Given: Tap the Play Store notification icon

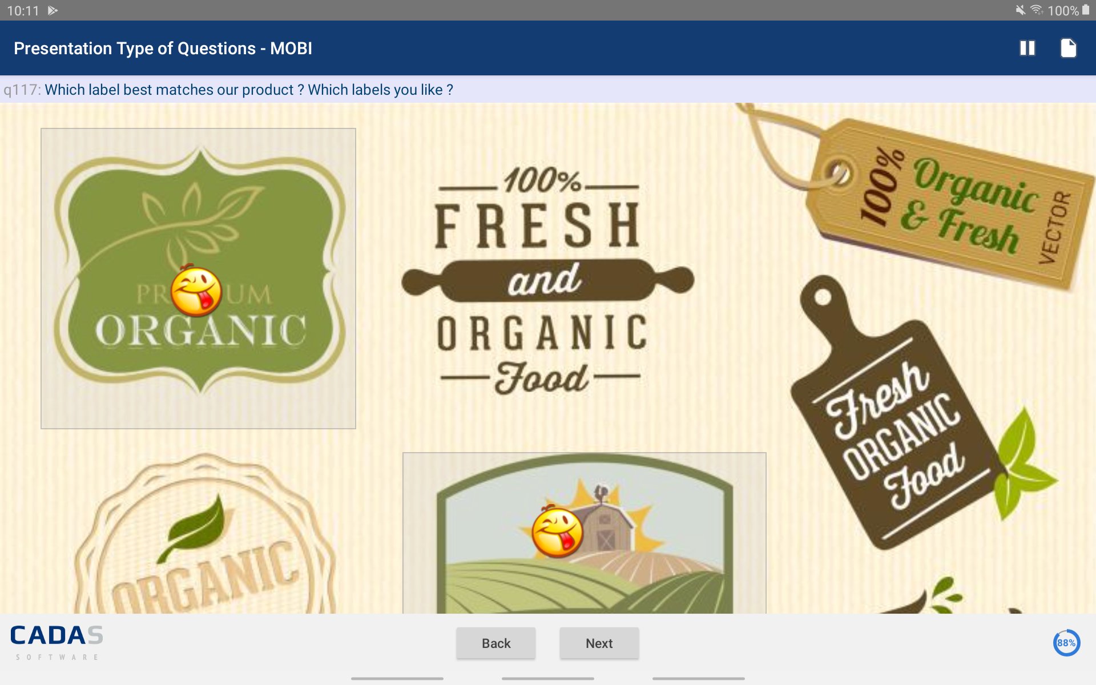Looking at the screenshot, I should click(x=53, y=10).
